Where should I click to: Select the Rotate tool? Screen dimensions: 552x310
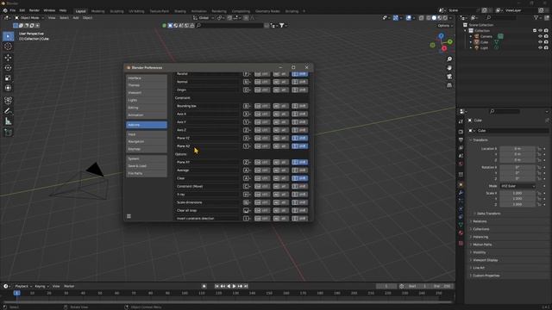point(8,67)
